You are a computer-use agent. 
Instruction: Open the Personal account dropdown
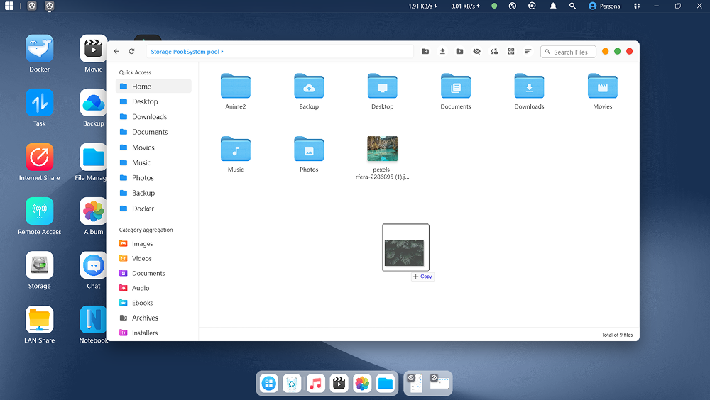(605, 6)
